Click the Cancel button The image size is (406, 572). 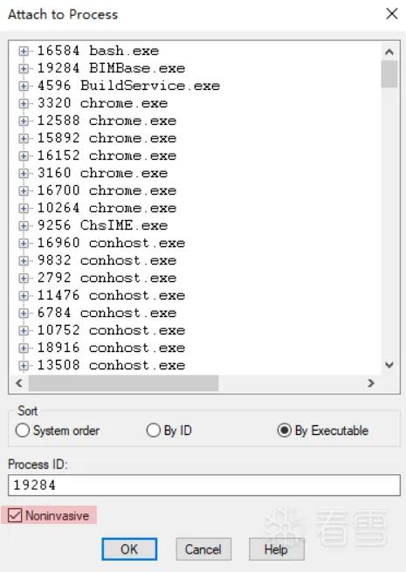pos(203,549)
